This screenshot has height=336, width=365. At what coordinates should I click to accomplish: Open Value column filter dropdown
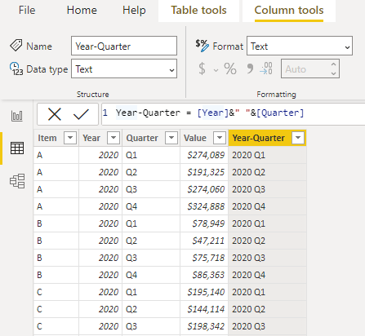(220, 138)
